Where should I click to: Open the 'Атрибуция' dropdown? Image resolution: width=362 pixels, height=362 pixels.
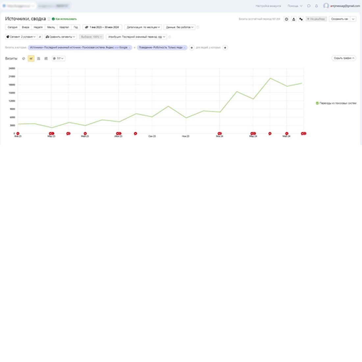tap(137, 37)
